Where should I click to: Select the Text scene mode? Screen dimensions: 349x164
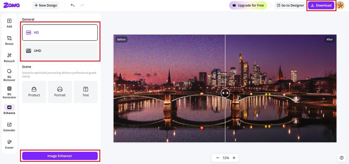(x=86, y=92)
